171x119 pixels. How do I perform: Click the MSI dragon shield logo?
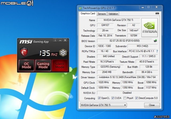pos(24,52)
